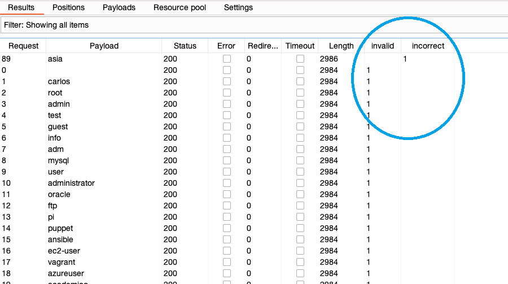
Task: Select the oracle payload row
Action: tap(254, 194)
